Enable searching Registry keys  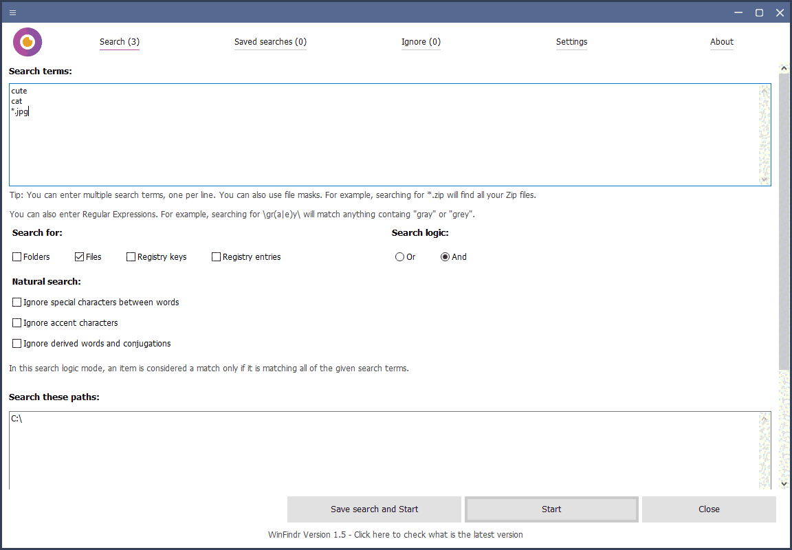pyautogui.click(x=131, y=256)
